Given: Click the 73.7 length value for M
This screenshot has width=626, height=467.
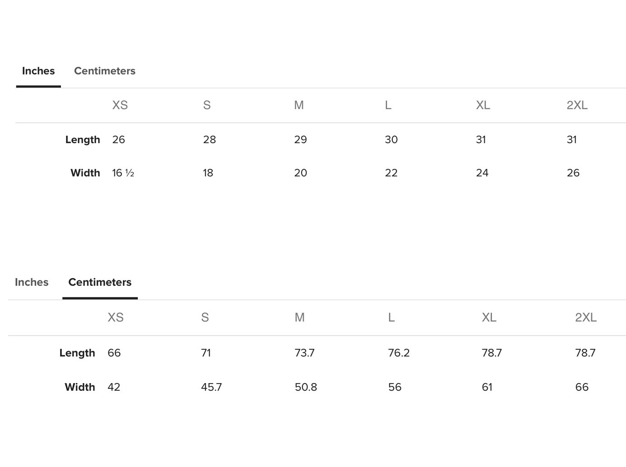Looking at the screenshot, I should [x=304, y=352].
